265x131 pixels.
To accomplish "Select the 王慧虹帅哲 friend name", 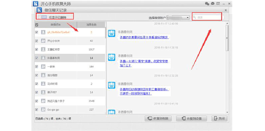I will [x=54, y=49].
